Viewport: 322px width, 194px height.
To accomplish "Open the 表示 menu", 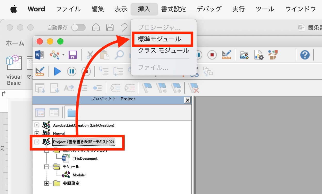I will pyautogui.click(x=121, y=9).
